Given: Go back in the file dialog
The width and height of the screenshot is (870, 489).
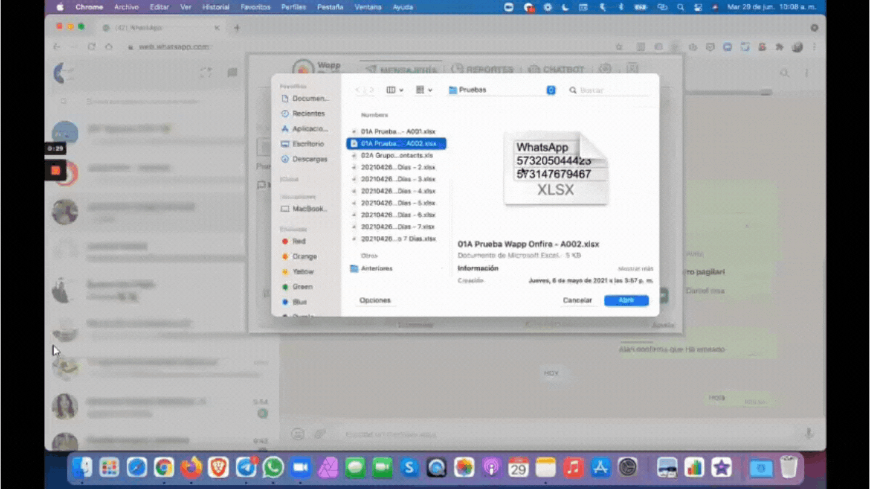Looking at the screenshot, I should coord(358,90).
